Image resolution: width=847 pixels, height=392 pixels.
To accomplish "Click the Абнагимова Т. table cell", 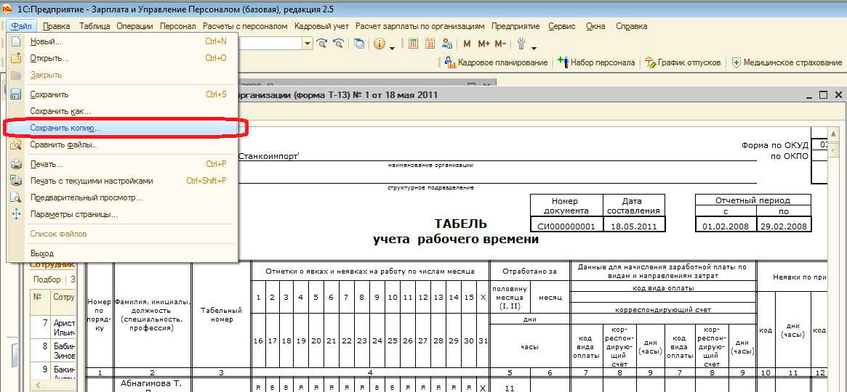I will coord(153,384).
